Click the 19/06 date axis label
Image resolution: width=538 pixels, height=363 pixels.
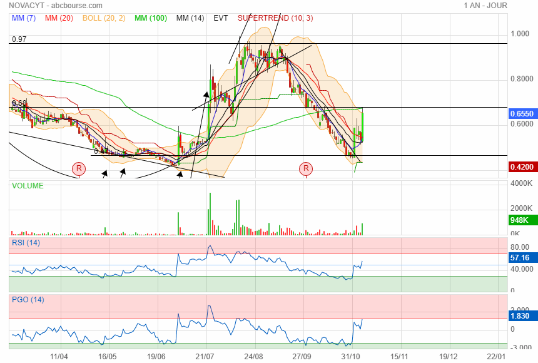[156, 357]
